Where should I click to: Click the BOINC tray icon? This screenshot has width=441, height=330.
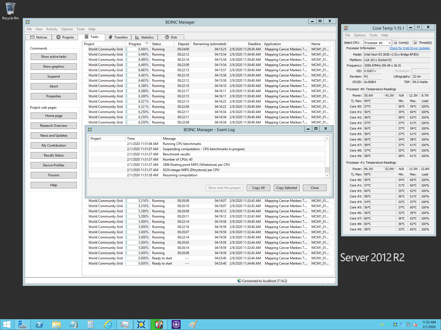pos(395,324)
